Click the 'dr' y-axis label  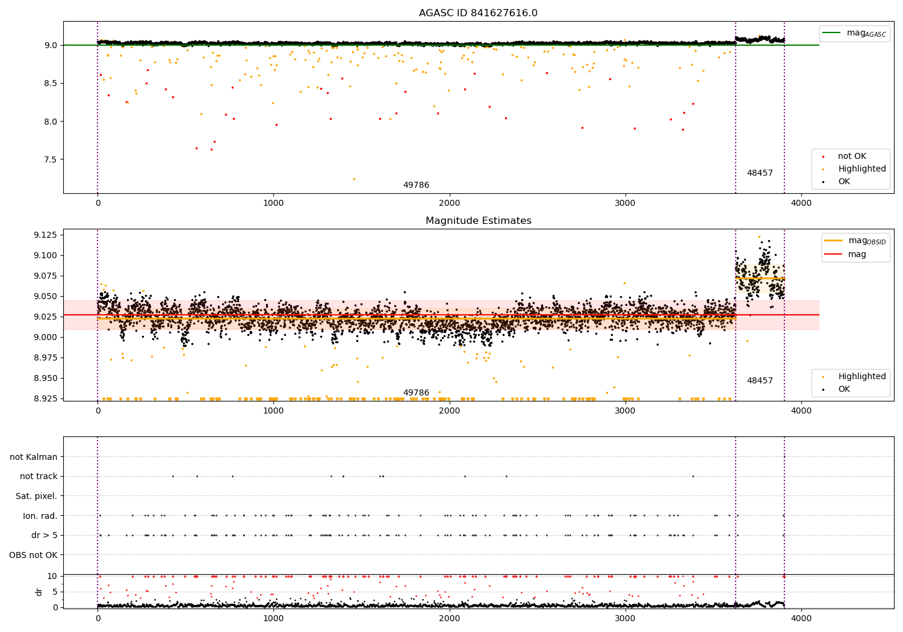click(x=39, y=592)
